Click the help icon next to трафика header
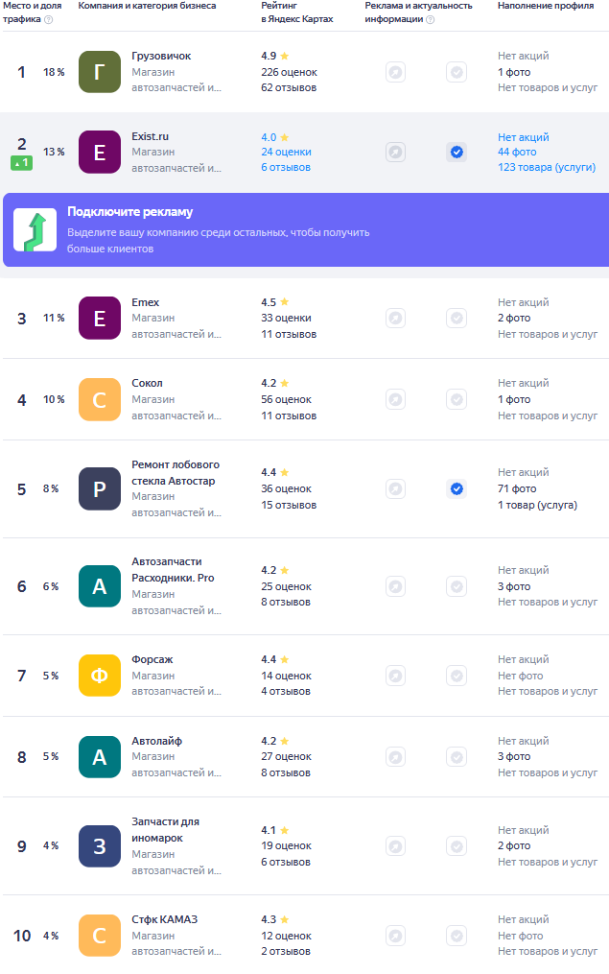 click(x=48, y=19)
